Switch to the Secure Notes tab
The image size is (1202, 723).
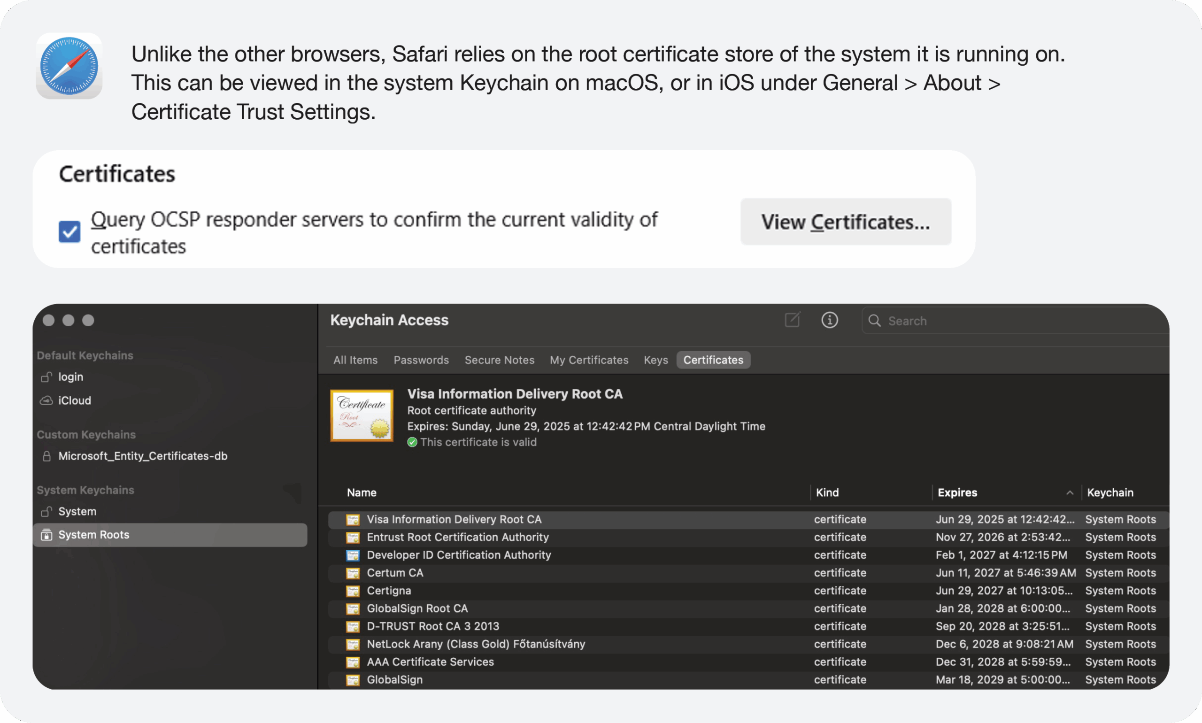(500, 360)
